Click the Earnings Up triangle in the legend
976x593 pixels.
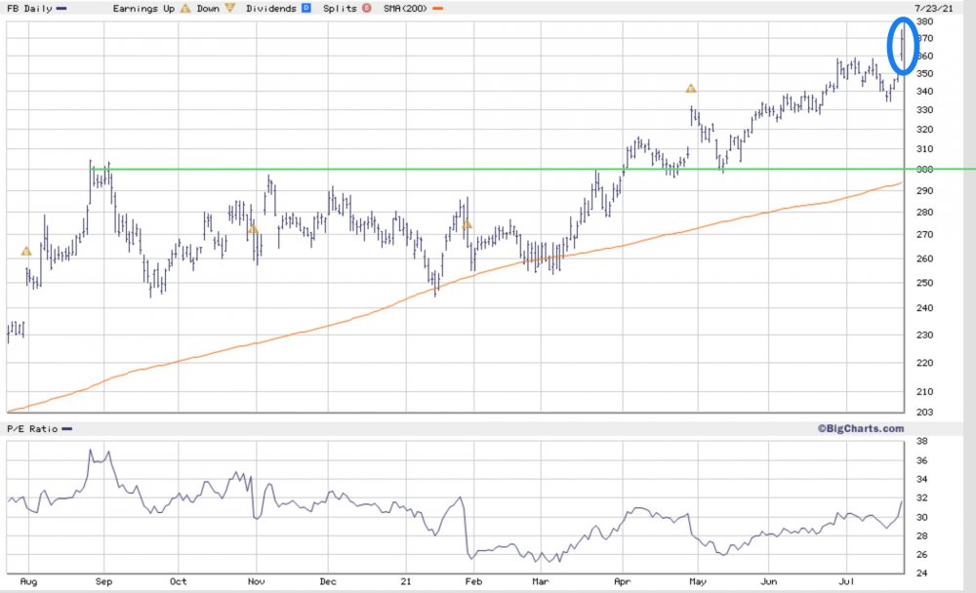tap(184, 8)
